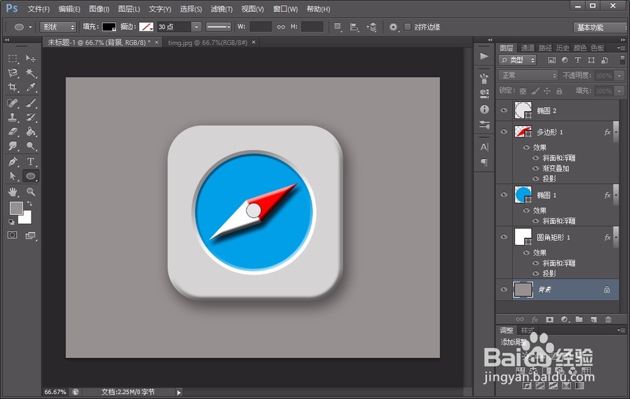The width and height of the screenshot is (630, 399).
Task: Open the fill color swatch
Action: click(x=109, y=27)
